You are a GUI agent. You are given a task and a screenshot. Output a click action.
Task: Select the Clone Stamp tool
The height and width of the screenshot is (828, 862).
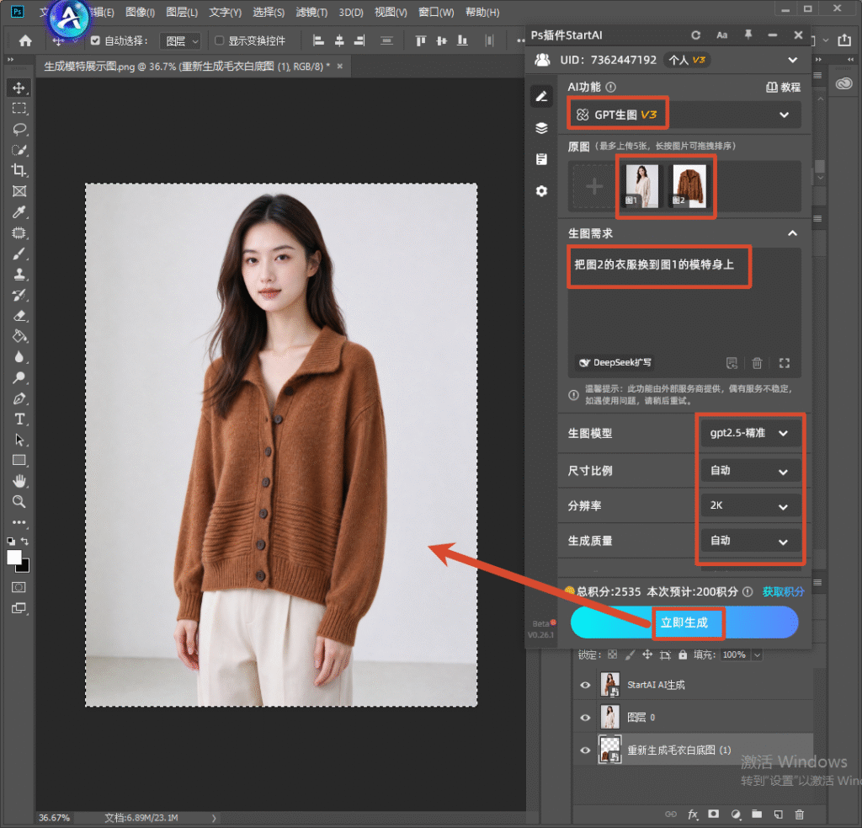coord(19,274)
